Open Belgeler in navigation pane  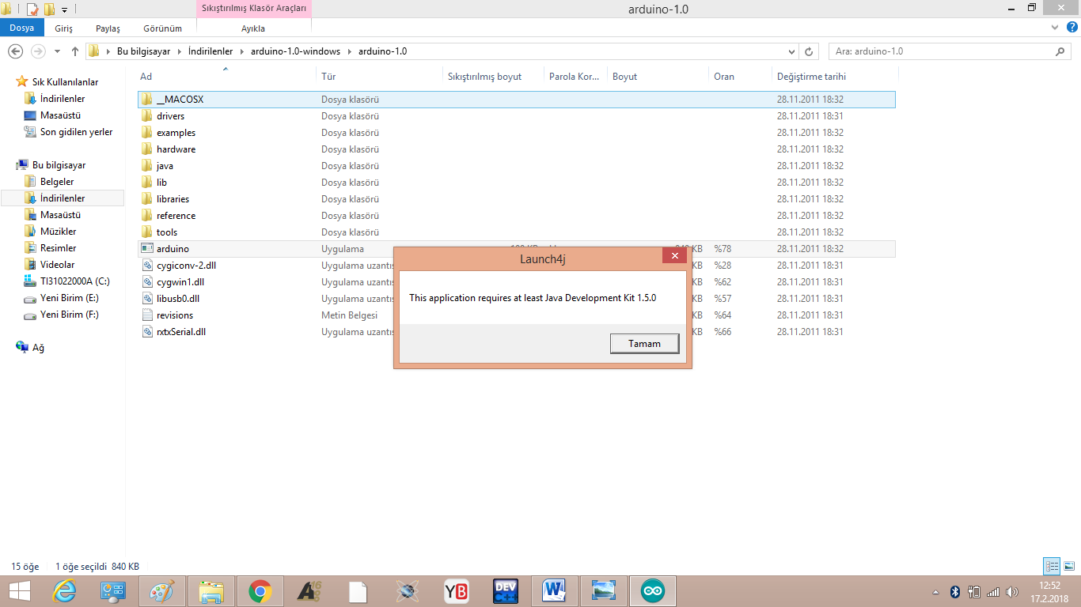(x=57, y=182)
